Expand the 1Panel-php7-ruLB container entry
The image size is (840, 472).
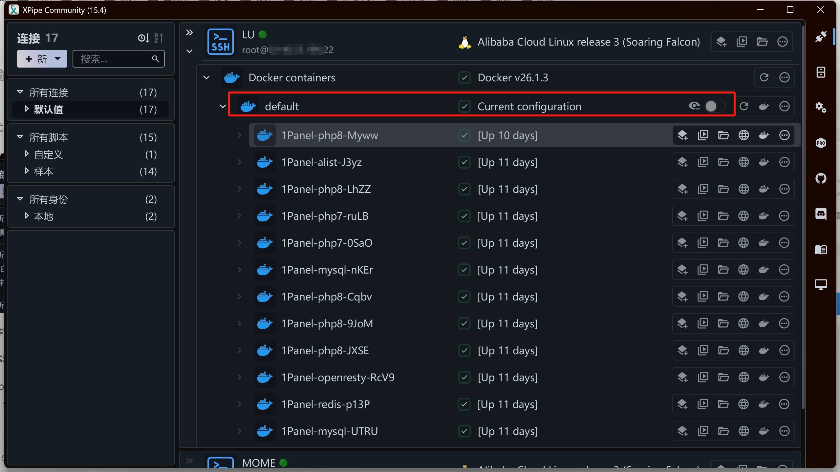[x=239, y=216]
